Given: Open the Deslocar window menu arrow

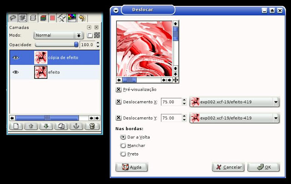Looking at the screenshot, I should coord(116,10).
